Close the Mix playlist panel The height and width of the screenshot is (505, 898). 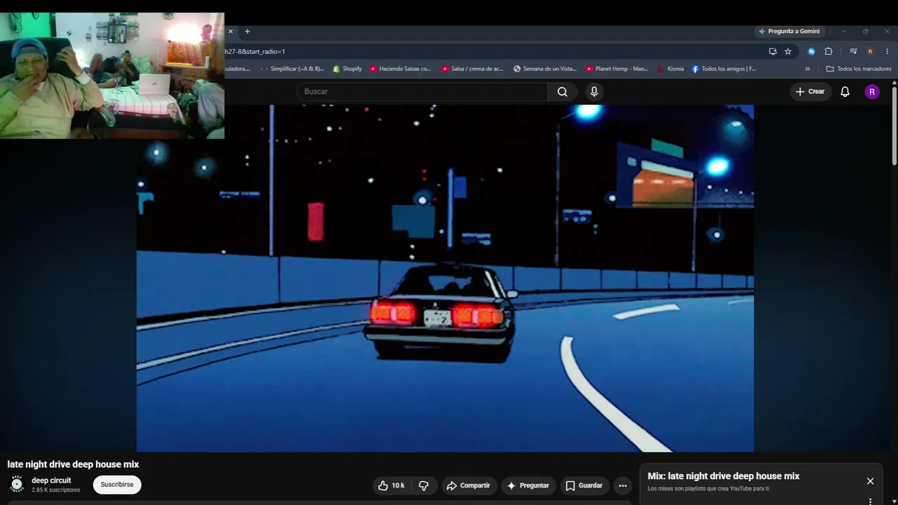tap(870, 481)
